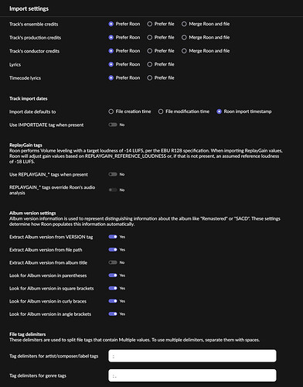The height and width of the screenshot is (387, 303).
Task: Switch off Album version in angle brackets
Action: [113, 313]
